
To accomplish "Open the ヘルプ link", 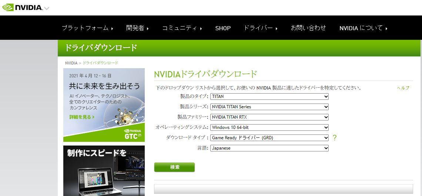I will [403, 88].
